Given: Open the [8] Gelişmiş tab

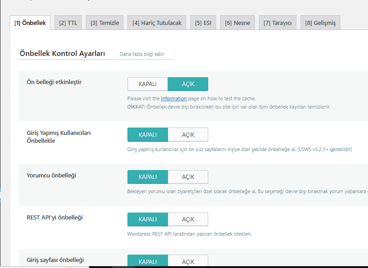Looking at the screenshot, I should pyautogui.click(x=320, y=23).
